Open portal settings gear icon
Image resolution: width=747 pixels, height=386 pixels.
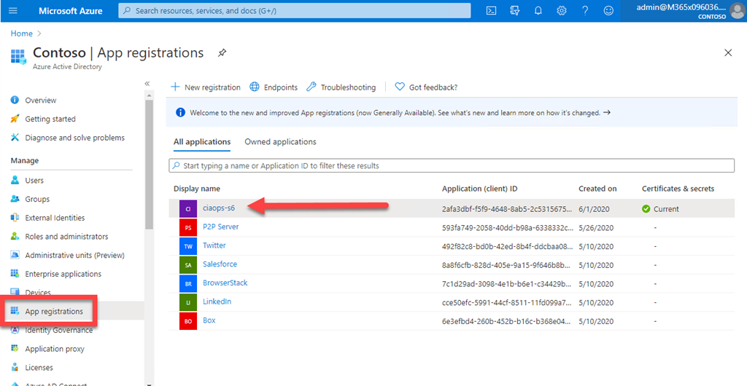[x=562, y=11]
